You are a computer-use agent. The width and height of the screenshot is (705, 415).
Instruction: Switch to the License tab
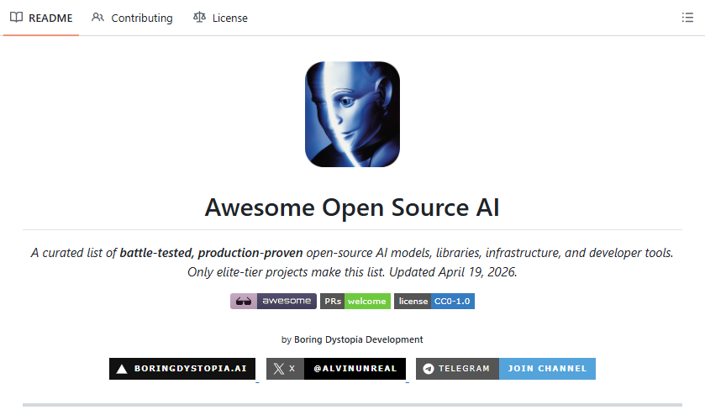[220, 18]
